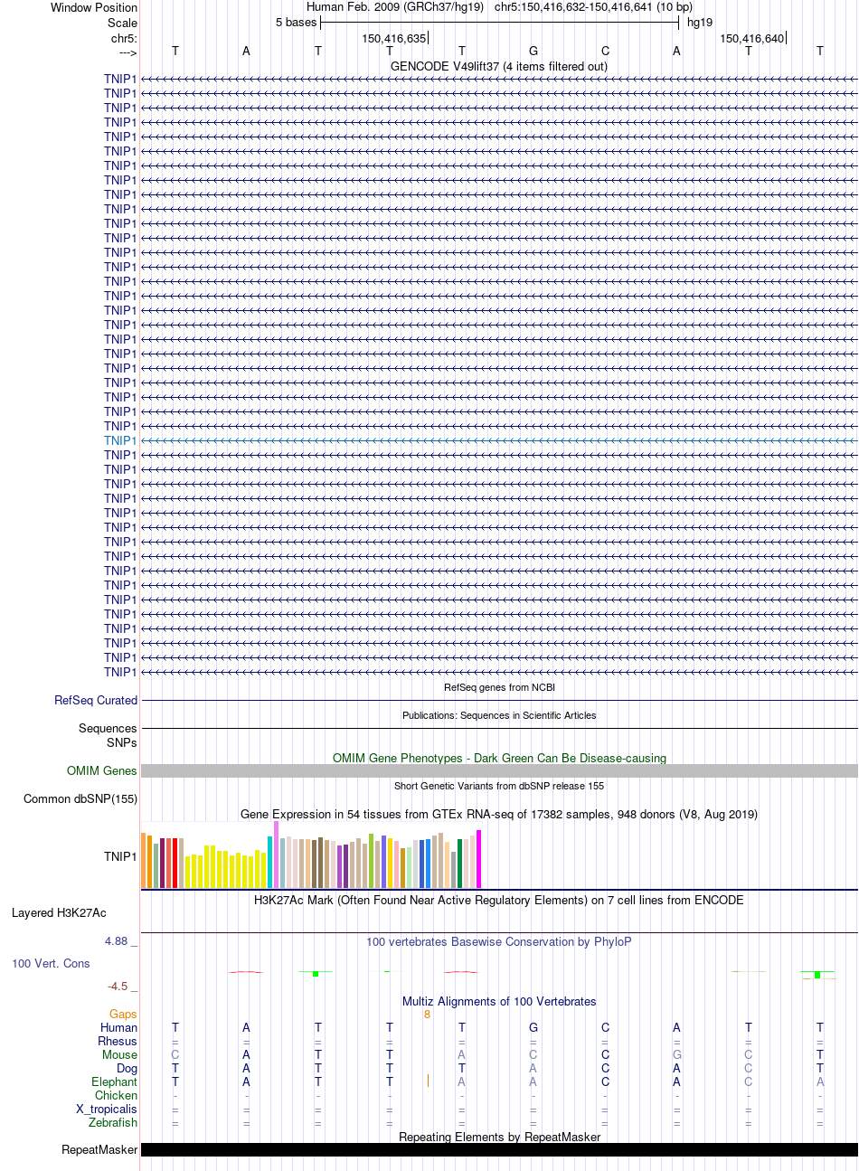
Task: Click the 'RefSeq genes from NCBI' title
Action: point(499,687)
